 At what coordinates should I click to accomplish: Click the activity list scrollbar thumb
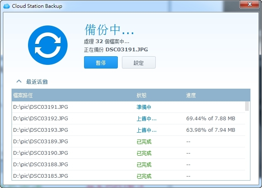[247, 106]
